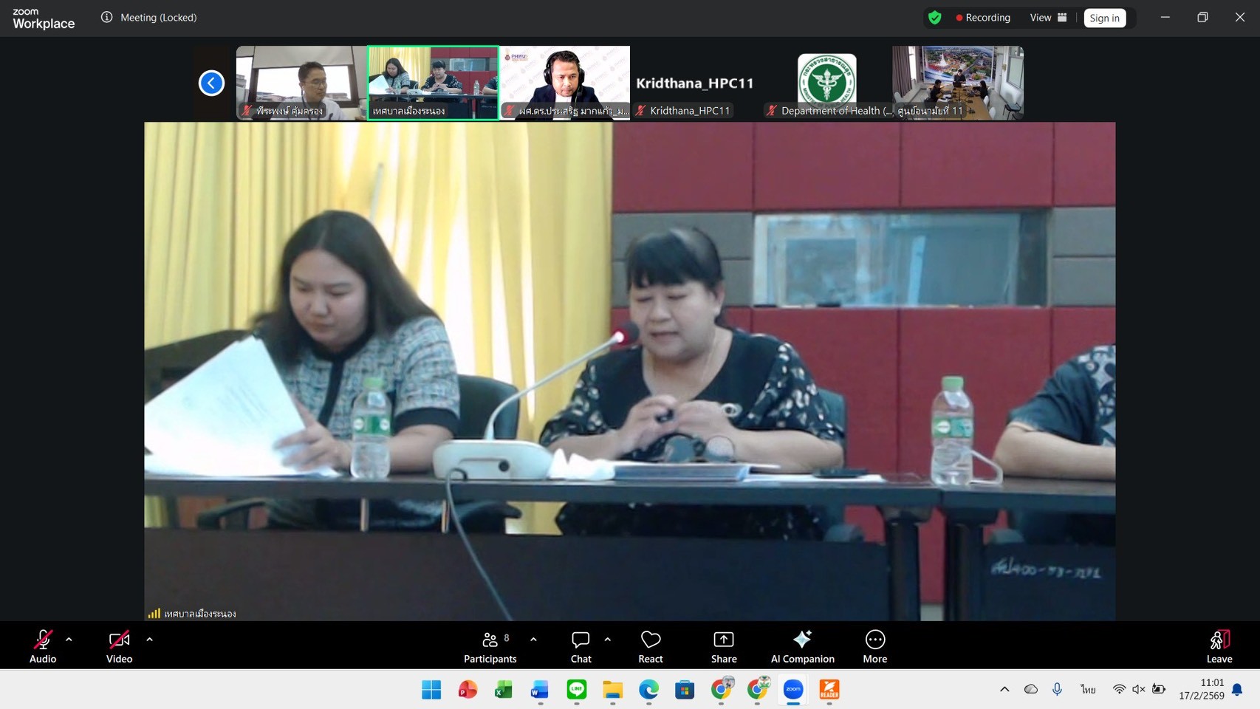Open the AI Companion panel
The image size is (1260, 709).
pyautogui.click(x=802, y=645)
